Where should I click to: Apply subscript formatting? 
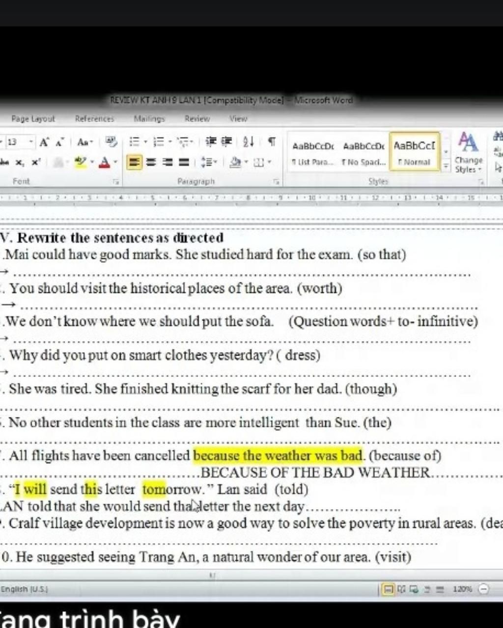point(20,162)
